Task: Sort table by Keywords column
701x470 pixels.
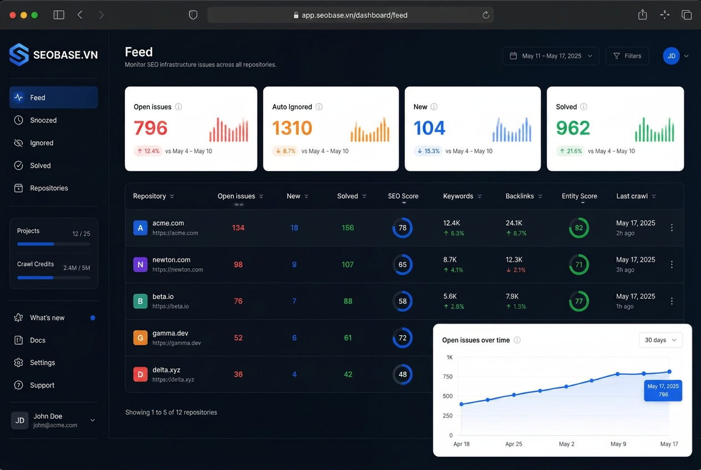Action: point(463,196)
